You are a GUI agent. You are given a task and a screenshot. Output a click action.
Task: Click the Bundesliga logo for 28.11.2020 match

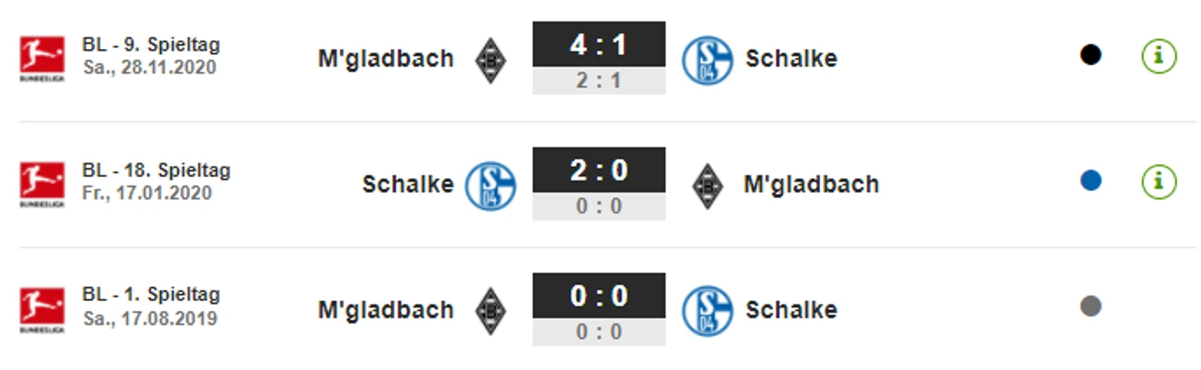[42, 58]
